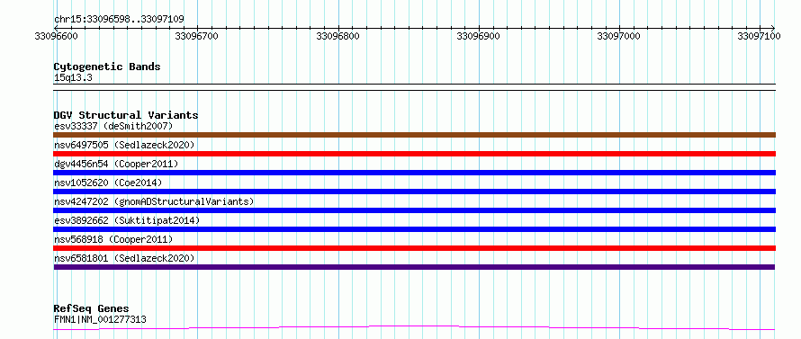
Task: Click the blue esv3892662 variant bar
Action: point(414,229)
